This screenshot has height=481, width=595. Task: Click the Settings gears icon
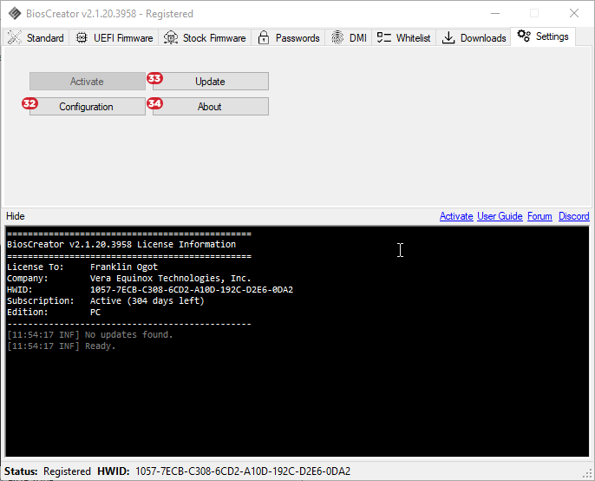click(x=524, y=36)
